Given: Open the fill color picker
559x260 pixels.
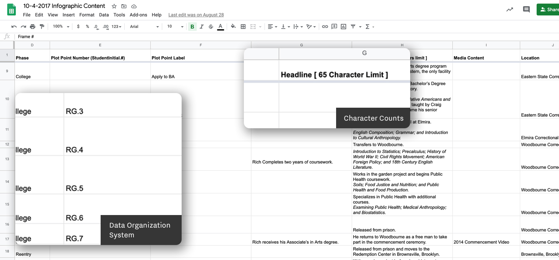Looking at the screenshot, I should (233, 26).
